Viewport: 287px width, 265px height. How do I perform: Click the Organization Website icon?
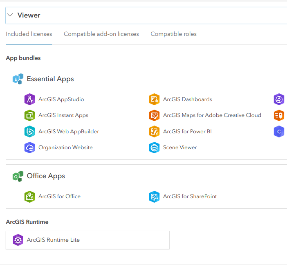[30, 148]
